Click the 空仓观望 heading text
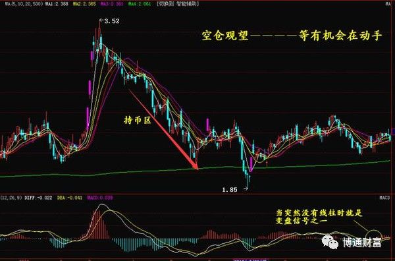Image resolution: width=395 pixels, height=261 pixels. tap(224, 36)
